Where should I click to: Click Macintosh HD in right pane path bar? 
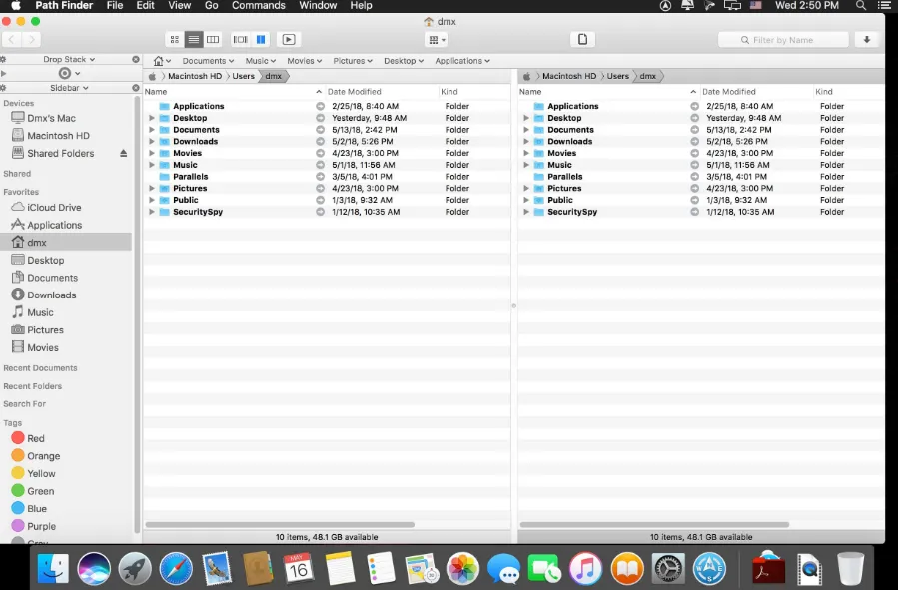569,76
